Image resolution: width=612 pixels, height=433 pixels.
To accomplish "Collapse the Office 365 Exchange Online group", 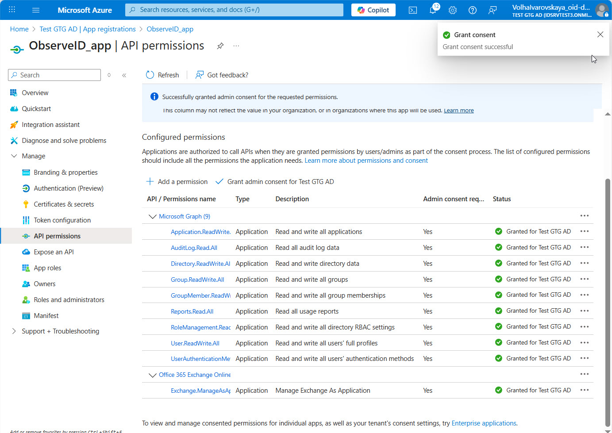I will 152,375.
